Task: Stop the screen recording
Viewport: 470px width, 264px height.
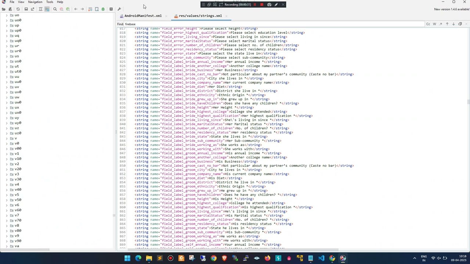Action: point(262,5)
